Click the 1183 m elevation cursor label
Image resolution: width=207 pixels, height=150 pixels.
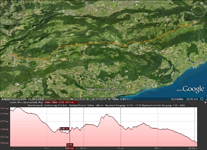(64, 129)
